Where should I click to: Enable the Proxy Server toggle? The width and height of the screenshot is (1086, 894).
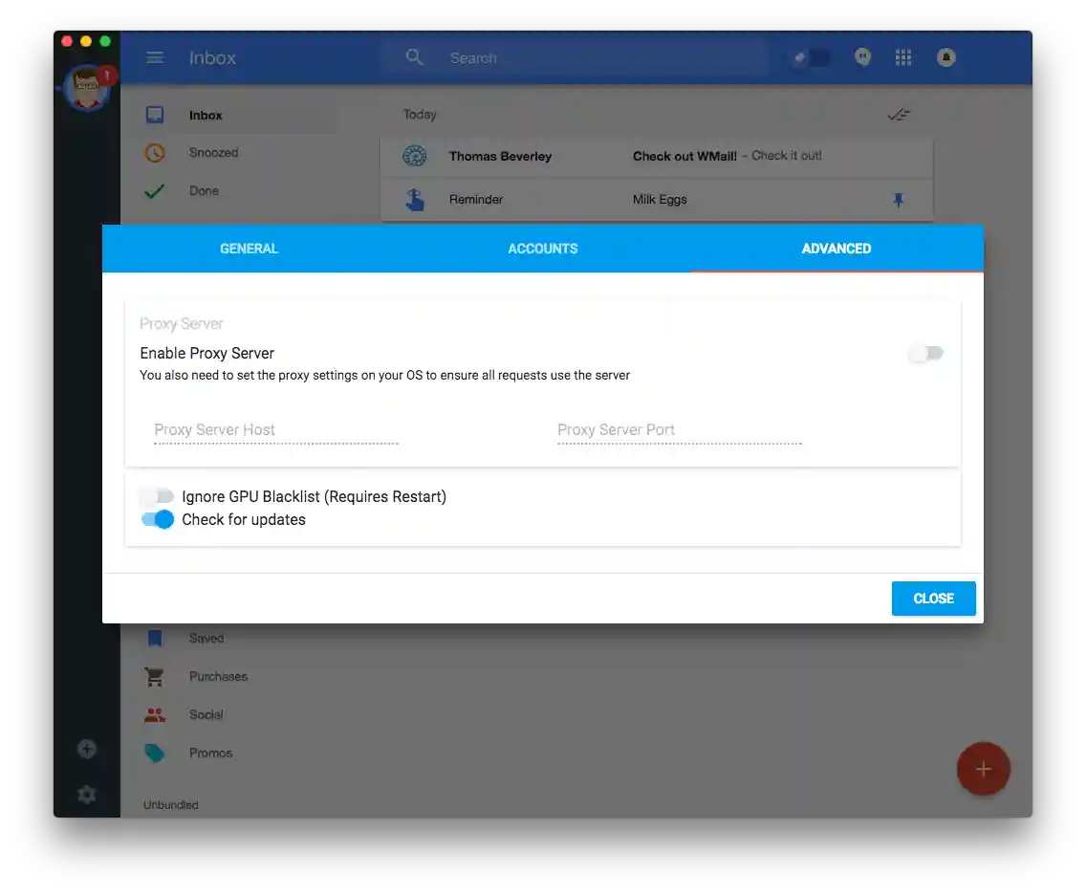coord(925,353)
